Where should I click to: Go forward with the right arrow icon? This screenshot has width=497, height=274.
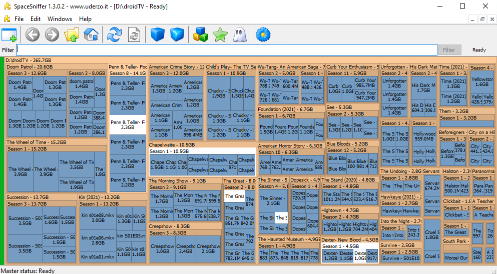(52, 34)
